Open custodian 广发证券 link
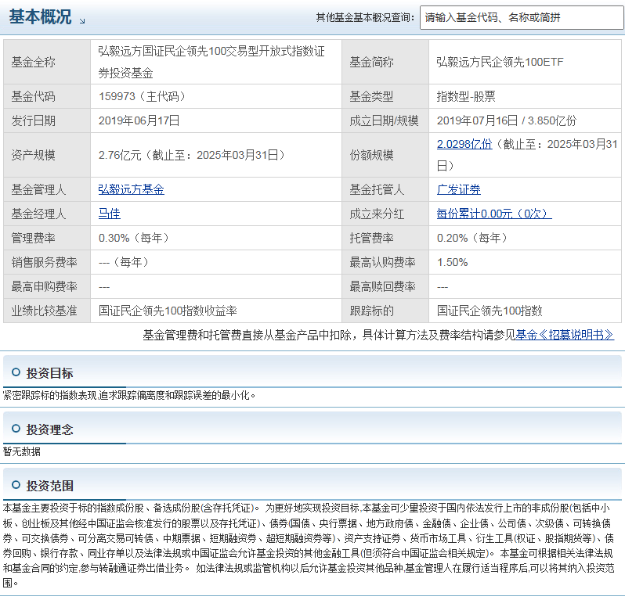This screenshot has width=625, height=600. click(459, 189)
